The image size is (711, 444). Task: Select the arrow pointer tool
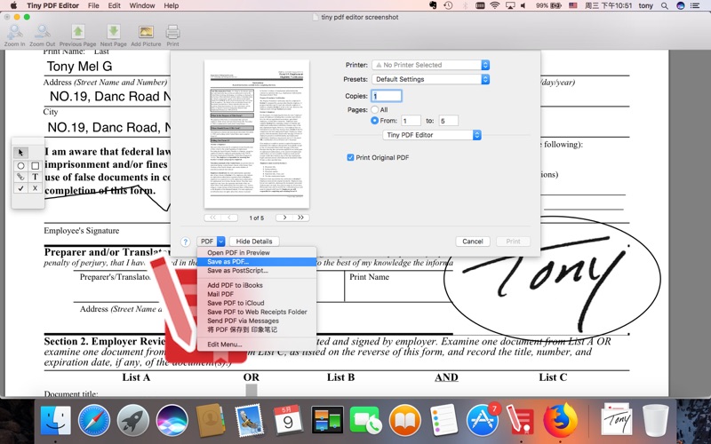coord(20,153)
